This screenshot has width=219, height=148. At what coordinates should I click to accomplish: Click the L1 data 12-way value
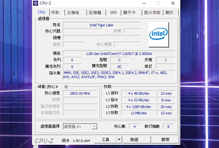(166, 93)
